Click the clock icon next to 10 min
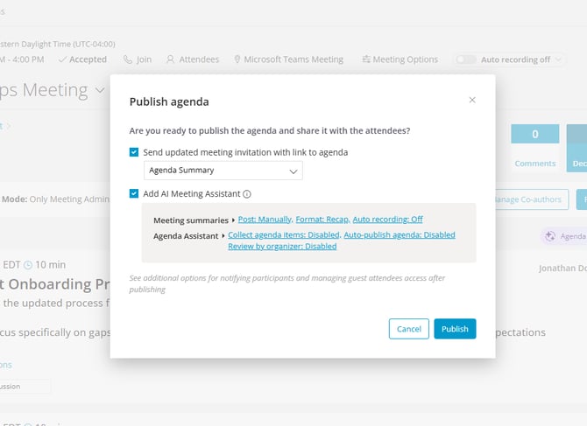 [28, 265]
